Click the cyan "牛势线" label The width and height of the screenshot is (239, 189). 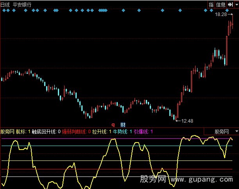click(x=120, y=132)
